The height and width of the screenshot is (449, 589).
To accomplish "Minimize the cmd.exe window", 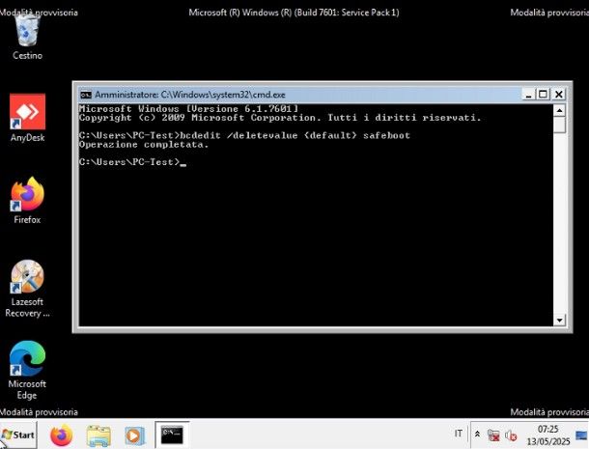I will (528, 95).
